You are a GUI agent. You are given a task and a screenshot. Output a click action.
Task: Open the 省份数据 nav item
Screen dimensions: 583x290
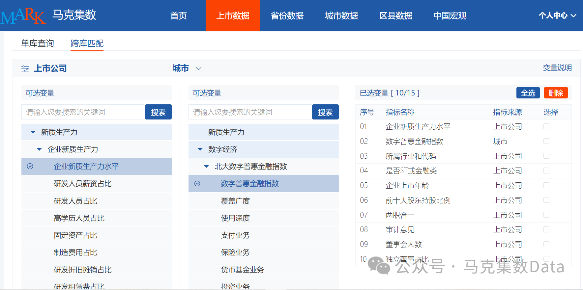(x=287, y=15)
